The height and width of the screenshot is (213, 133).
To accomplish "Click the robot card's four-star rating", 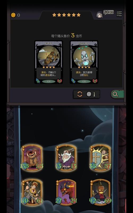I will pyautogui.click(x=84, y=67).
